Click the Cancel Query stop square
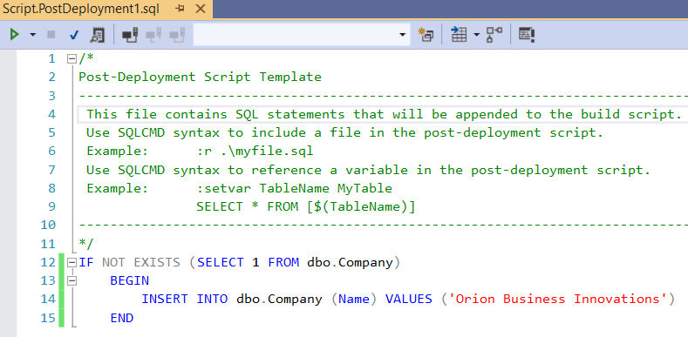Image resolution: width=688 pixels, height=337 pixels. 51,35
